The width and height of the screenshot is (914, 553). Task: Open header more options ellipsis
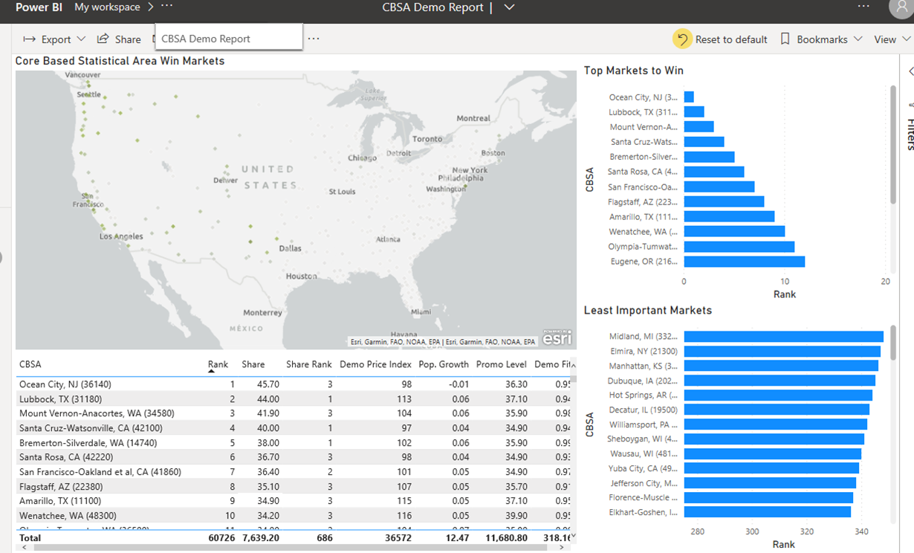pos(863,6)
